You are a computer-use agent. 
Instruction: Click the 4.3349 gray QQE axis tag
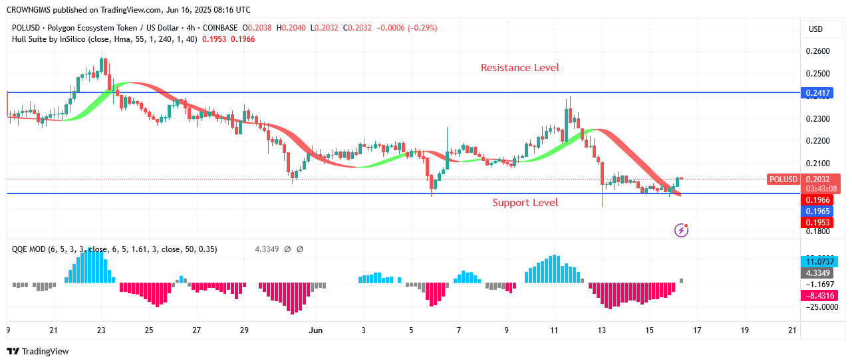818,273
